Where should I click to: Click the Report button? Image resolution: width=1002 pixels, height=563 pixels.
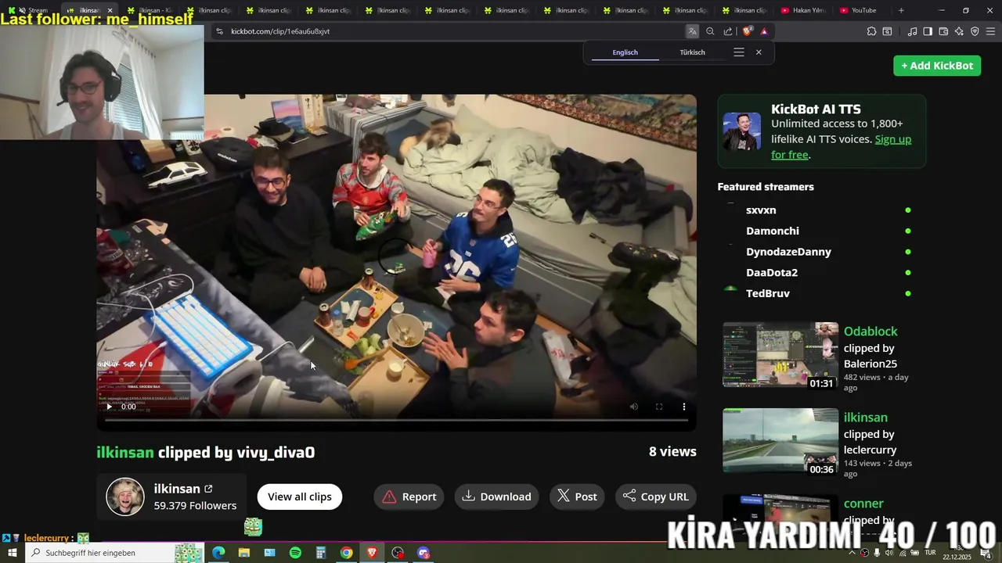click(409, 497)
